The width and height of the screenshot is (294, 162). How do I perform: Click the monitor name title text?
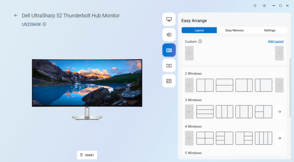coord(71,15)
